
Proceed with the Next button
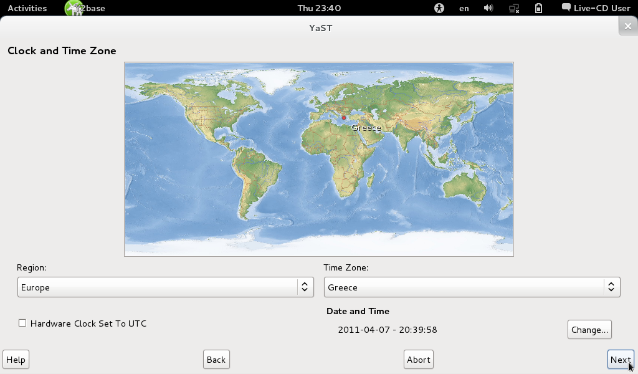(x=620, y=360)
